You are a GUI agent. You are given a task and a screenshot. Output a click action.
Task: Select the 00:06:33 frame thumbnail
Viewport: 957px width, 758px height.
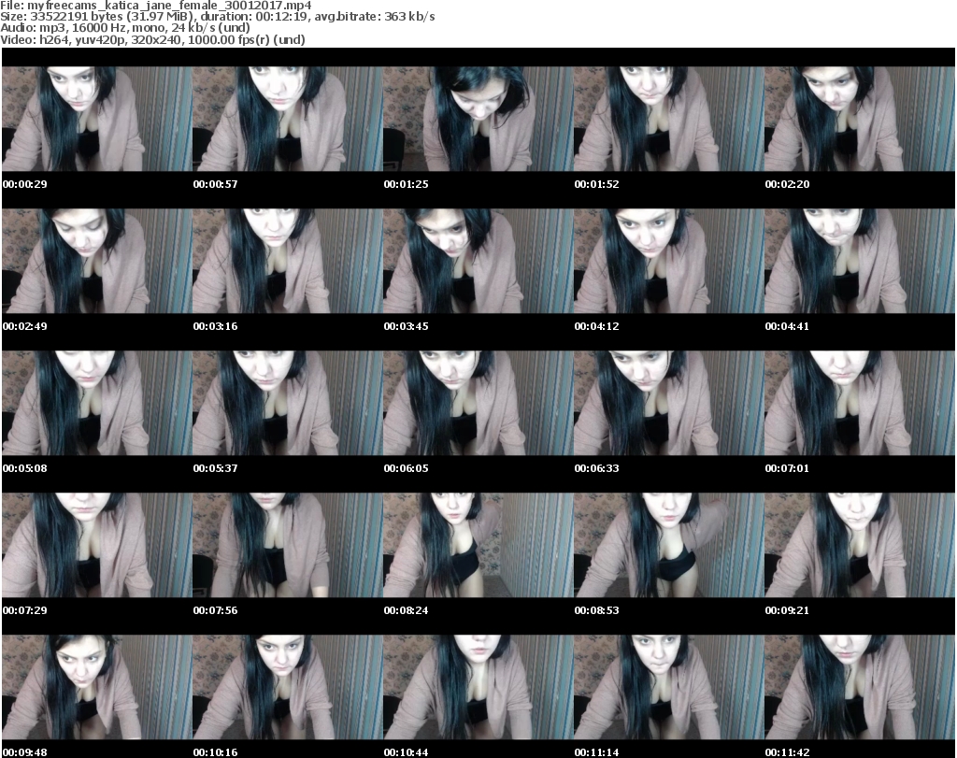coord(668,404)
